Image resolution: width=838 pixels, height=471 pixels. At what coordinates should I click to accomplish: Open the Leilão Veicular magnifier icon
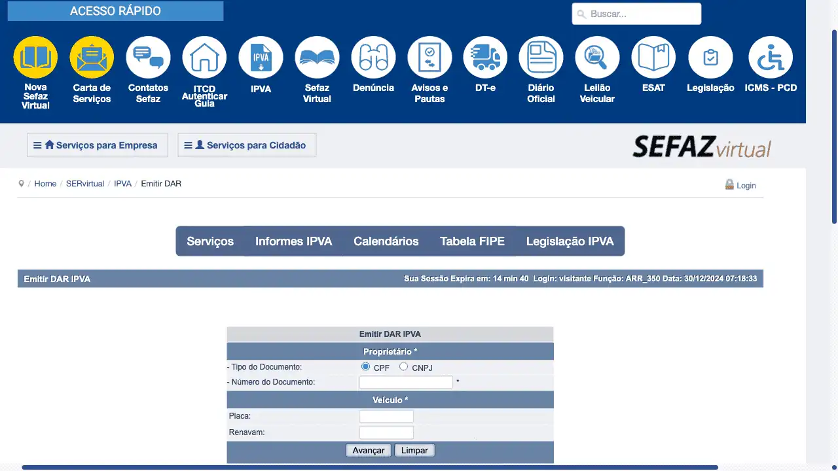point(597,58)
